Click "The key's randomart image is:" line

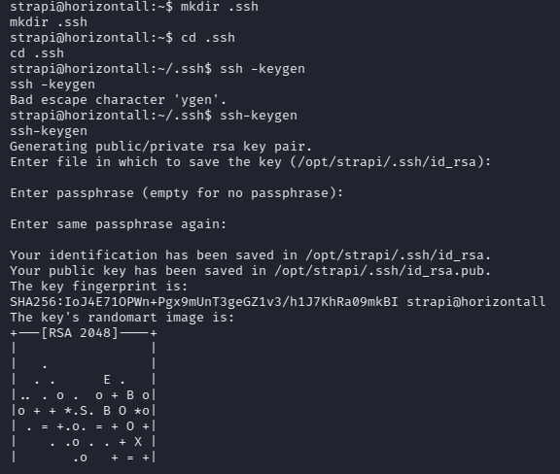(x=122, y=318)
